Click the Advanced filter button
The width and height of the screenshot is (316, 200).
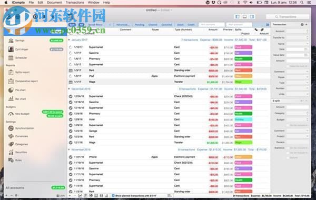123,25
